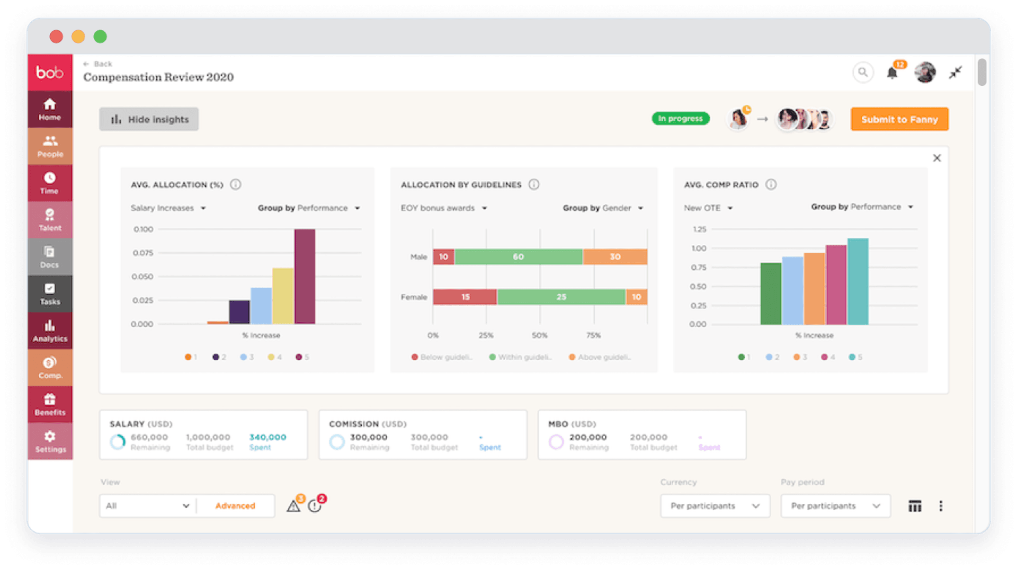
Task: Click the collapse fullscreen arrows icon
Action: pyautogui.click(x=955, y=73)
